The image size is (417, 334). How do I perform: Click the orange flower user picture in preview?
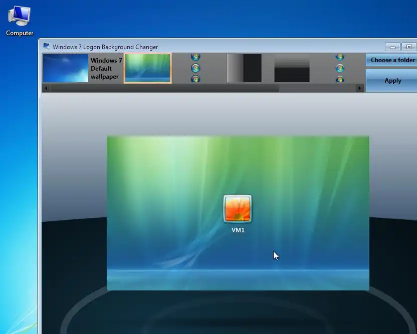coord(238,209)
